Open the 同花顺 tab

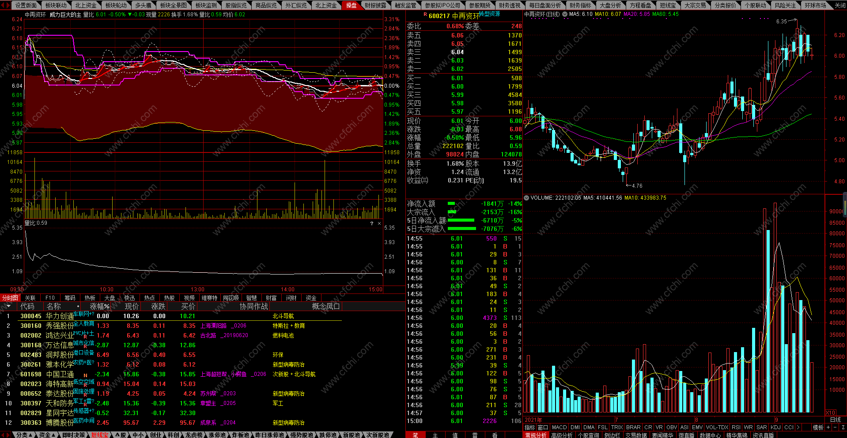tap(231, 298)
